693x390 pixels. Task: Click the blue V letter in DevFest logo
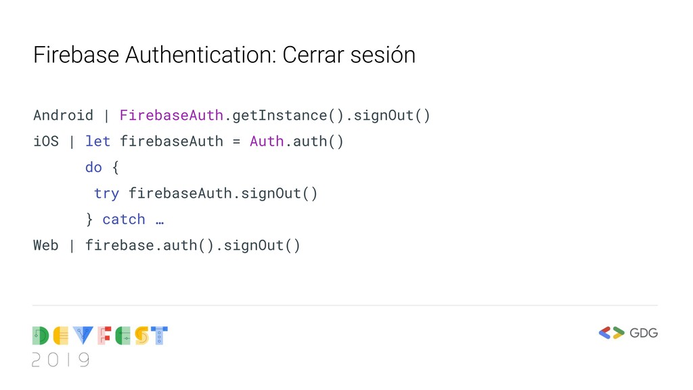click(x=83, y=336)
